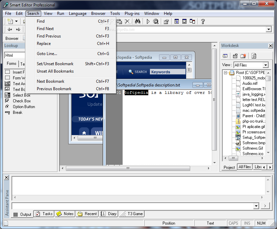Viewport: 277px width, 229px height.
Task: Open the address bar dropdown arrow
Action: click(x=269, y=29)
